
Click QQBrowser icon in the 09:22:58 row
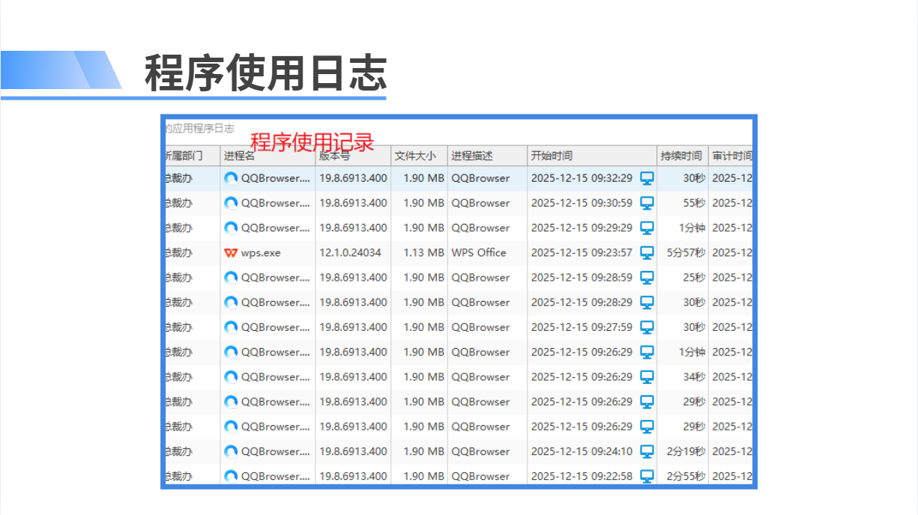(231, 476)
